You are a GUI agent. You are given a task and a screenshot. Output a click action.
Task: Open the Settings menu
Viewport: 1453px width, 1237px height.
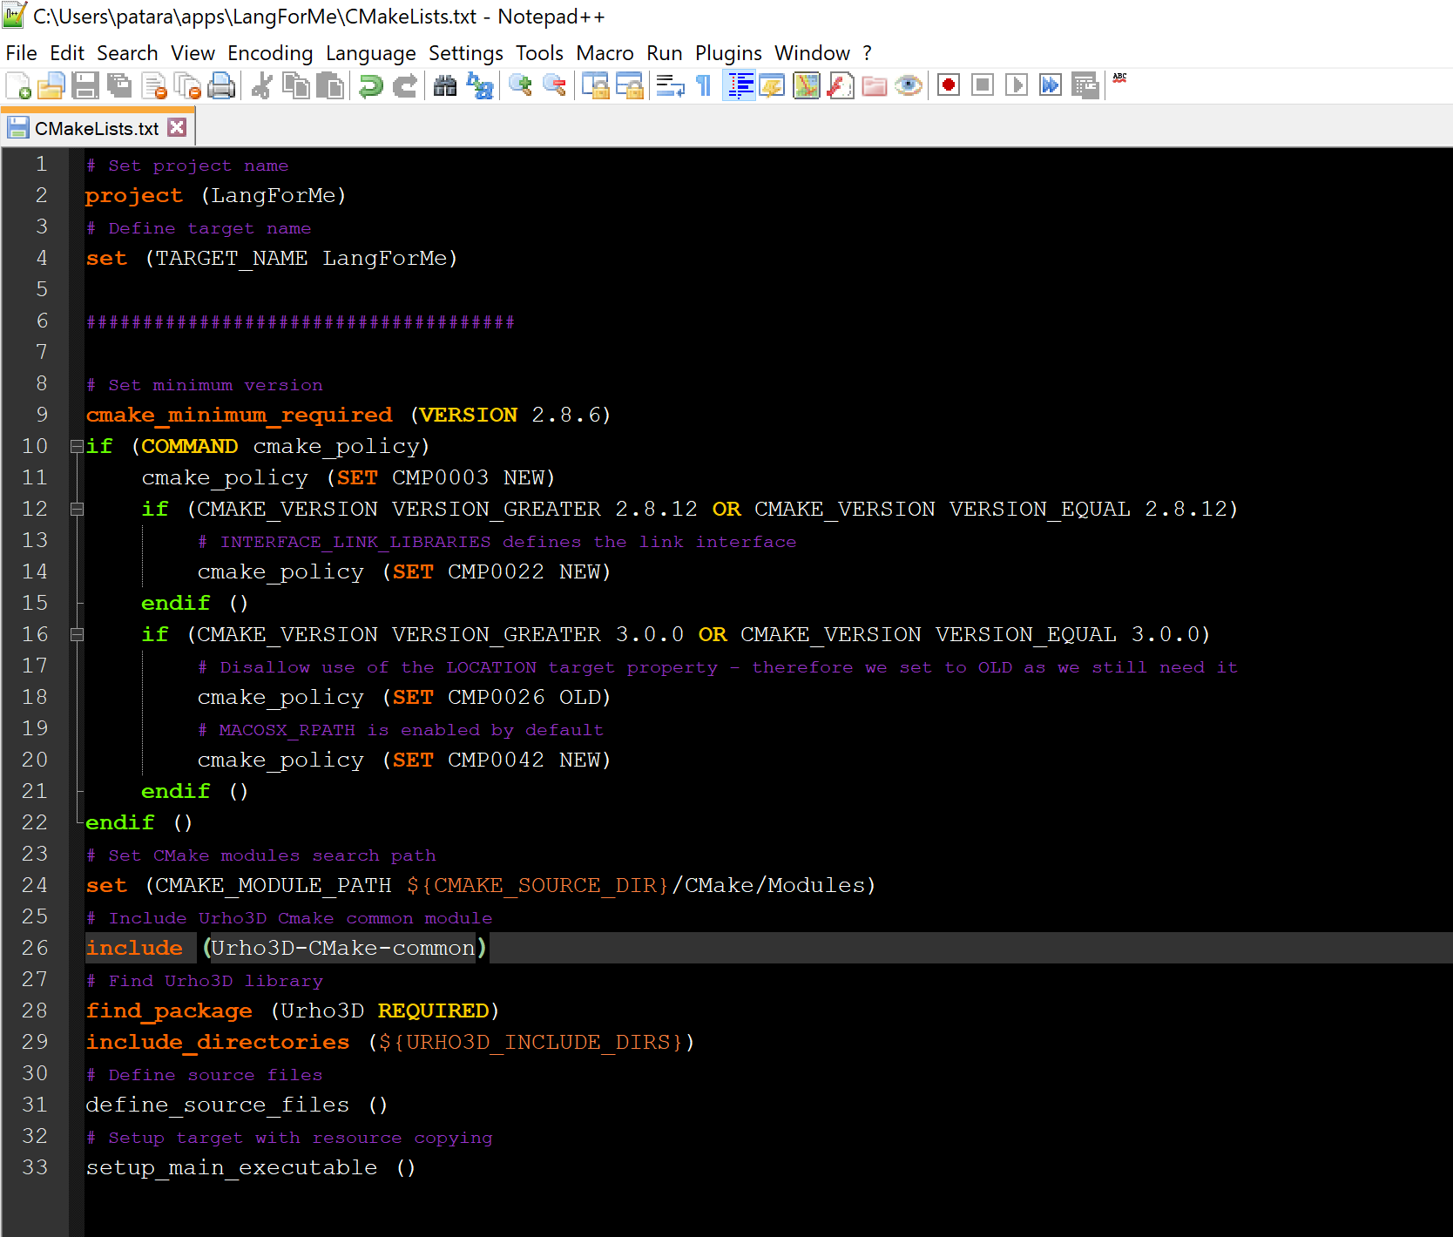pyautogui.click(x=466, y=53)
